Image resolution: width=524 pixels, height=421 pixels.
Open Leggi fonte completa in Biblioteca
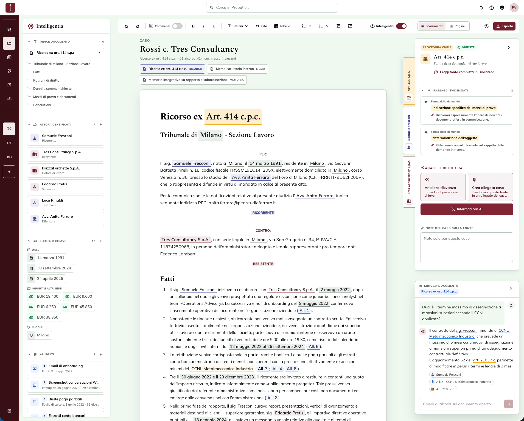click(464, 72)
